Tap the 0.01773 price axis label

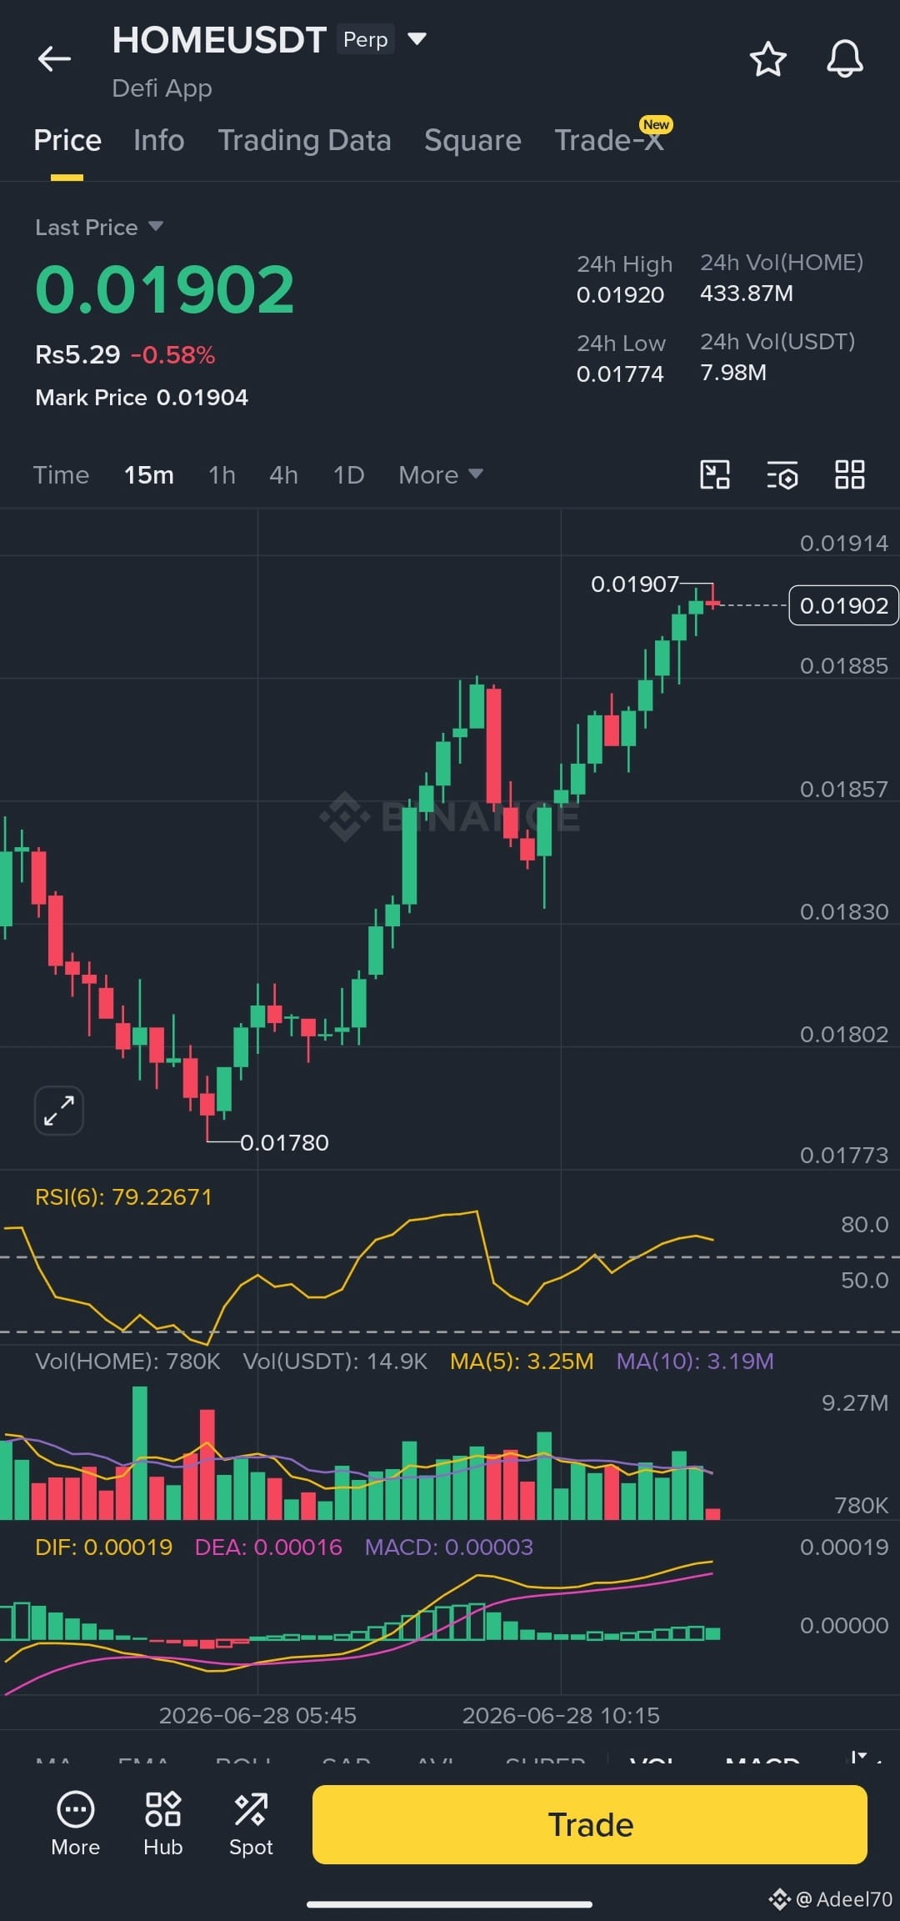pos(843,1155)
